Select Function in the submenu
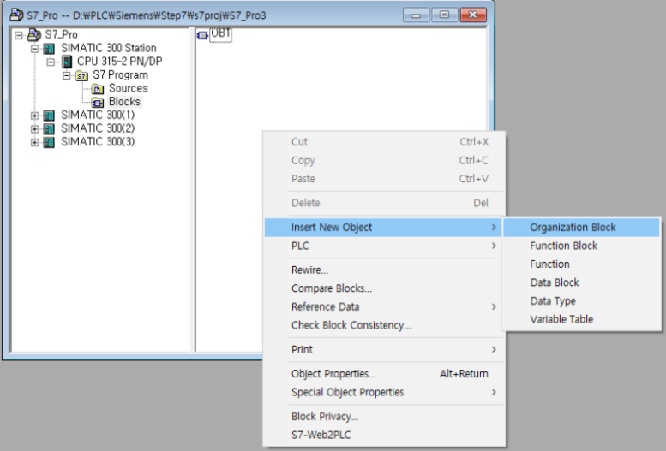The height and width of the screenshot is (451, 666). pos(581,264)
